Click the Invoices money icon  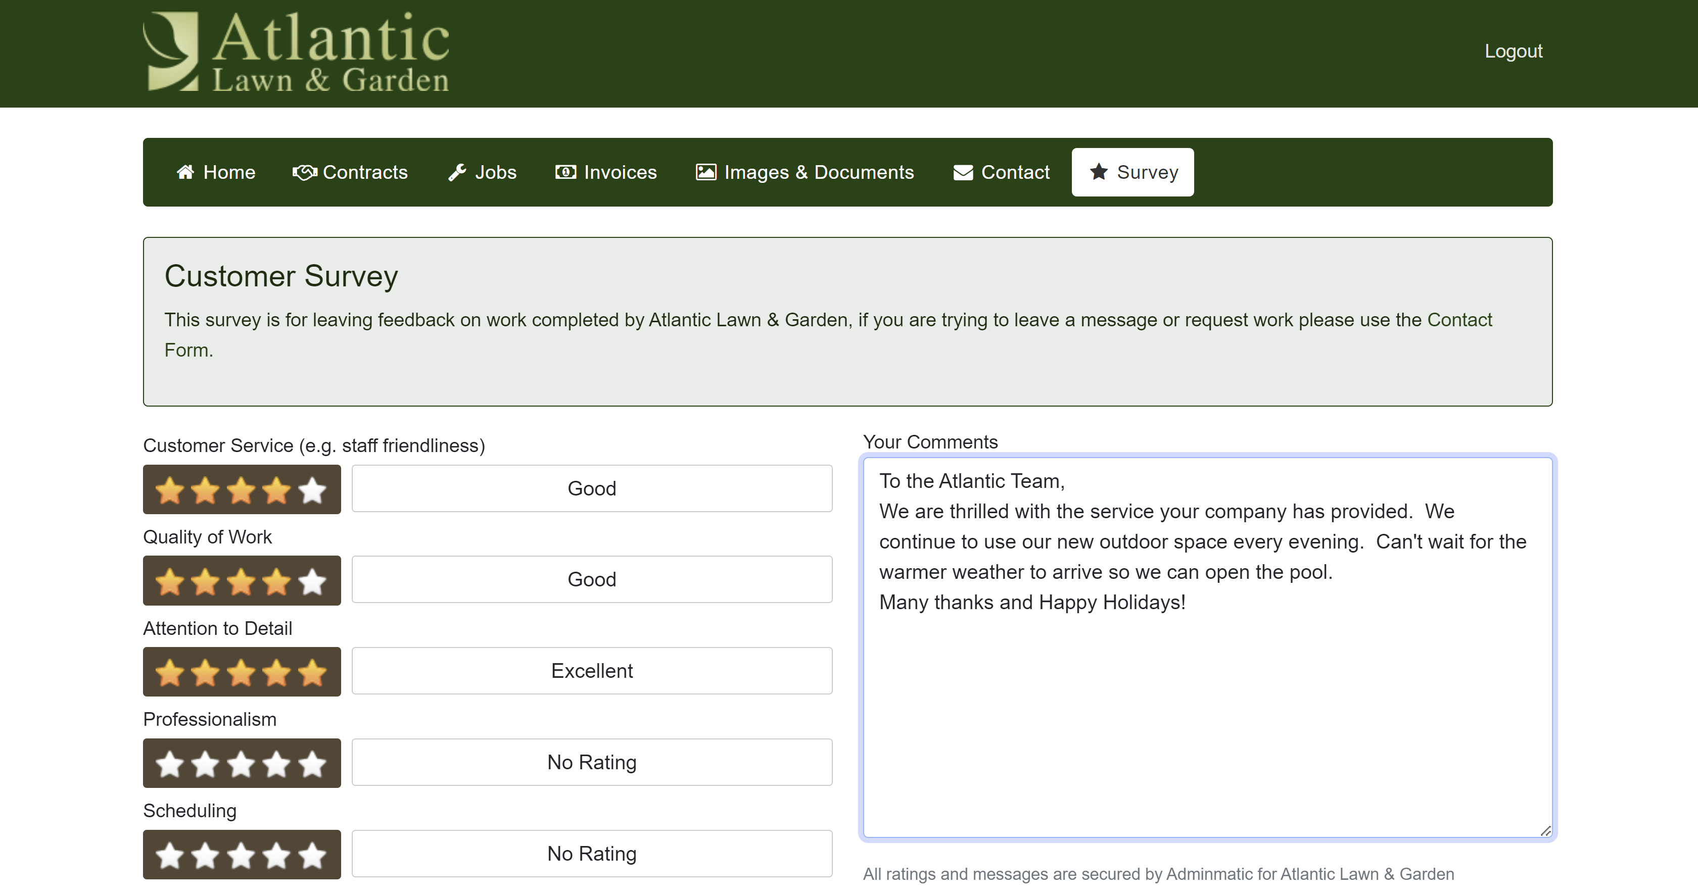[x=565, y=172]
